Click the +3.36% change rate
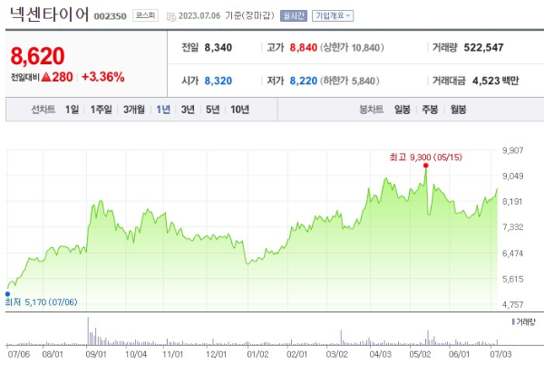This screenshot has height=373, width=544. [103, 77]
